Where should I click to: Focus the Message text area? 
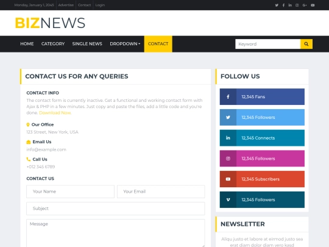(x=116, y=233)
